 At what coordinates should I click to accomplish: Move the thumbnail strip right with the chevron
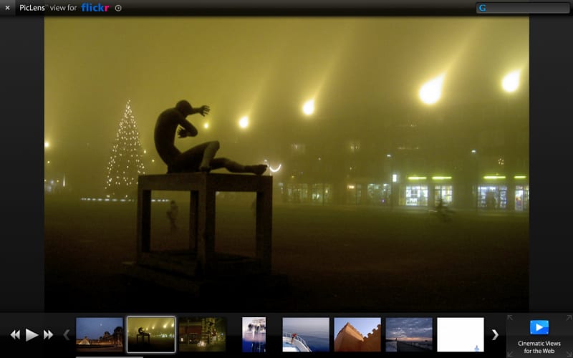pyautogui.click(x=495, y=334)
